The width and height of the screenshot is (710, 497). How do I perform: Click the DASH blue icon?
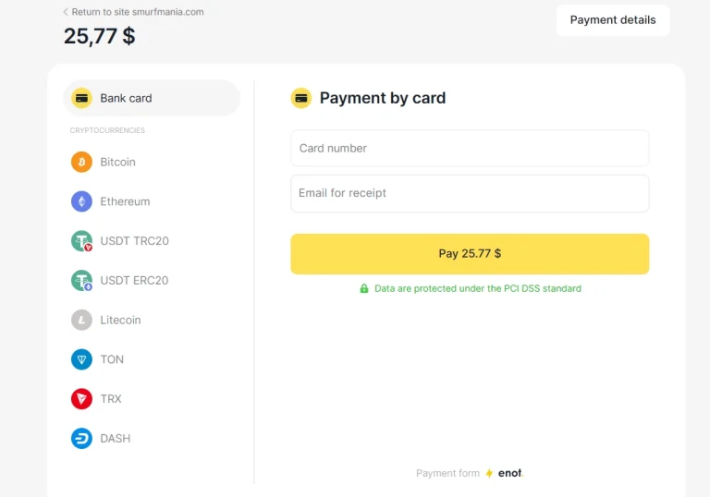(x=81, y=439)
